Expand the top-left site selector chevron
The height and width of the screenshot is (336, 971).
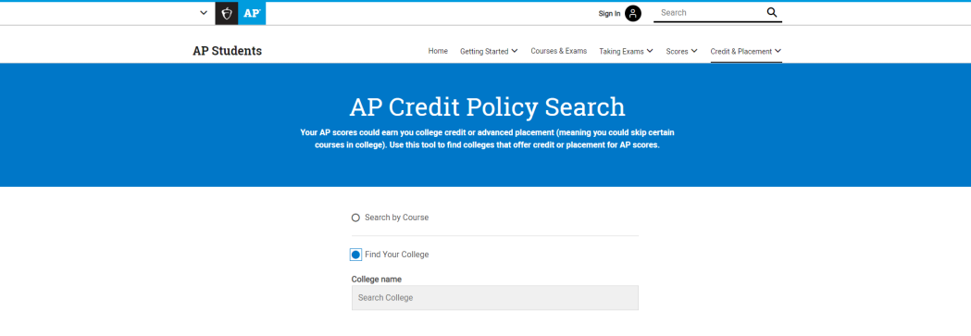204,13
